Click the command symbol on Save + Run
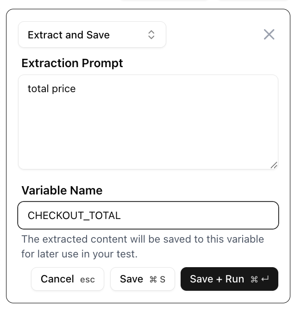The height and width of the screenshot is (313, 301). coord(254,279)
